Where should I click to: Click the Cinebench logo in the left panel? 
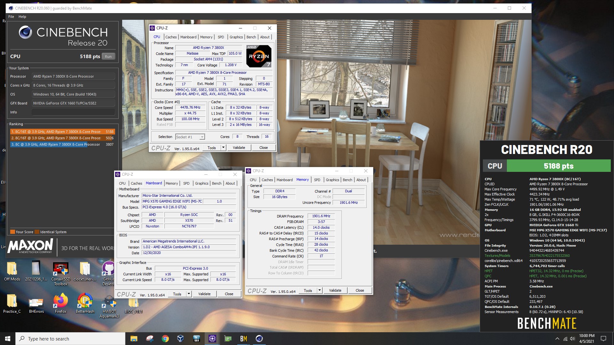coord(25,32)
